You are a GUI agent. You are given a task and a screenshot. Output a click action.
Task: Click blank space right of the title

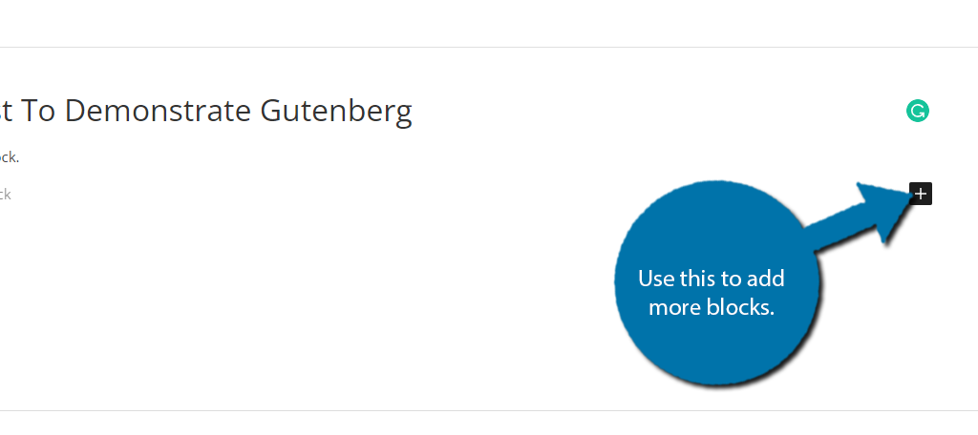[655, 111]
